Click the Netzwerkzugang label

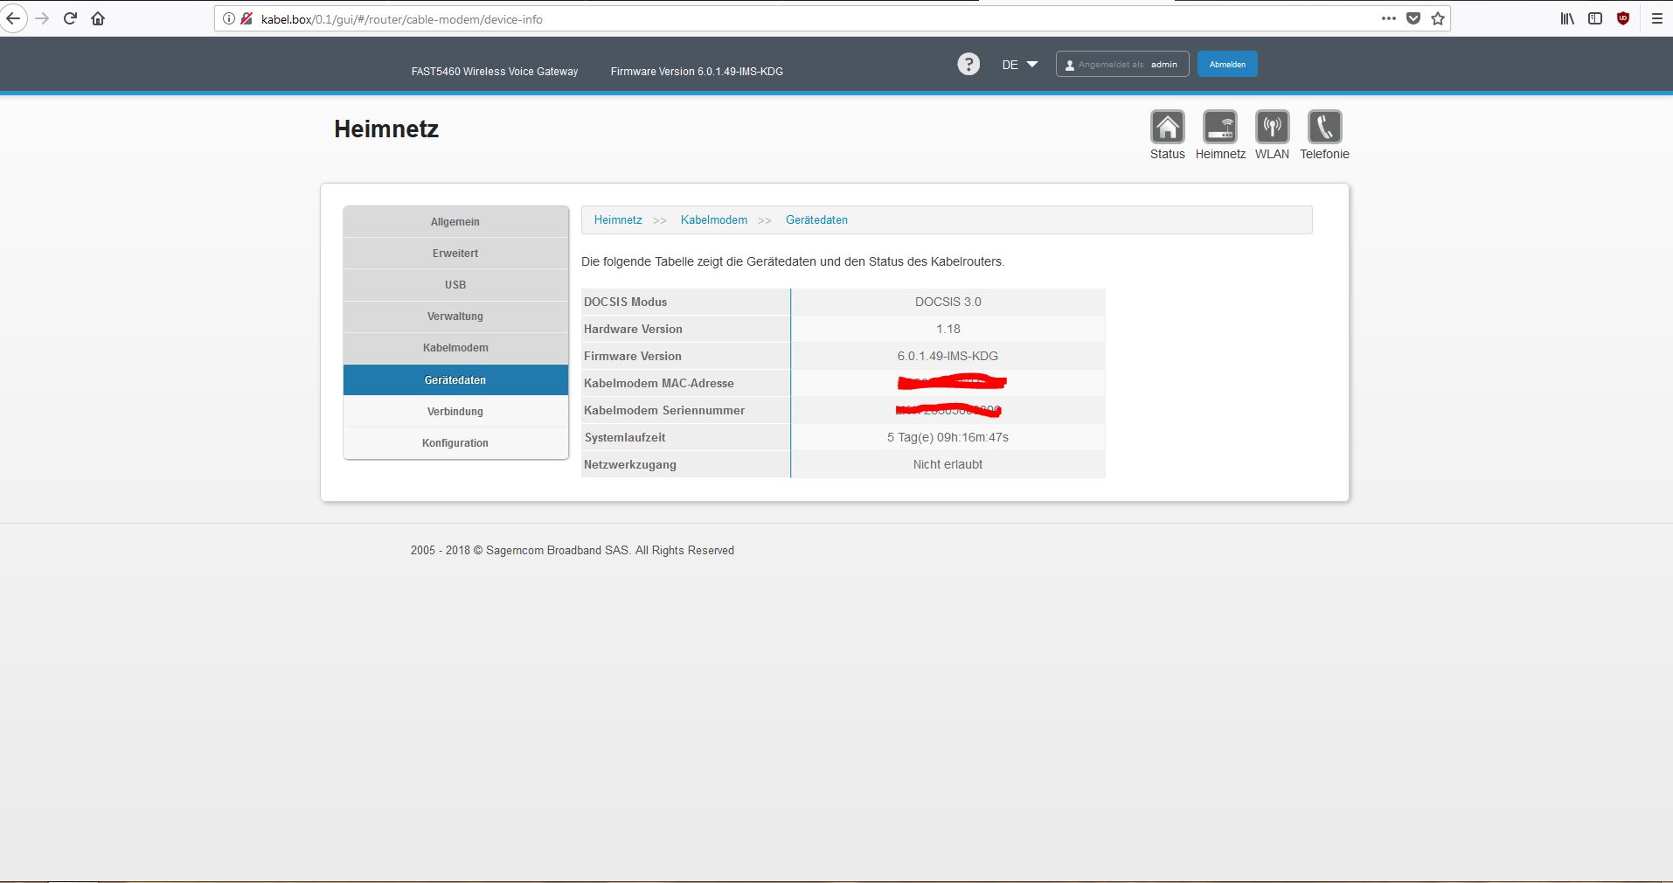[x=629, y=464]
